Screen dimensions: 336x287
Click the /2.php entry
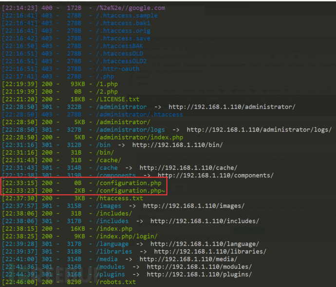pyautogui.click(x=107, y=92)
